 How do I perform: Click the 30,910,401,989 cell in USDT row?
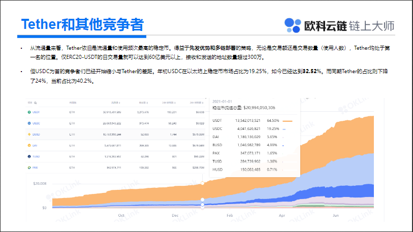point(112,112)
